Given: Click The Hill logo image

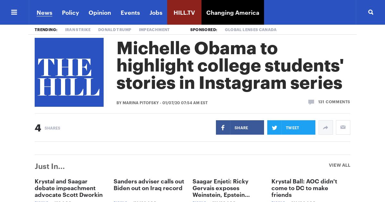Looking at the screenshot, I should coord(69,72).
